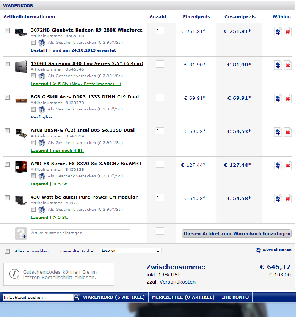298x317 pixels.
Task: Check the be quiet! Pure Power row box
Action: click(7, 197)
